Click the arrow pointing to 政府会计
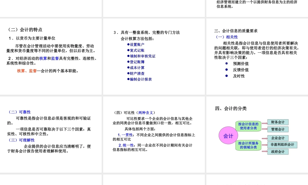This screenshot has height=185, width=308. (x=265, y=152)
